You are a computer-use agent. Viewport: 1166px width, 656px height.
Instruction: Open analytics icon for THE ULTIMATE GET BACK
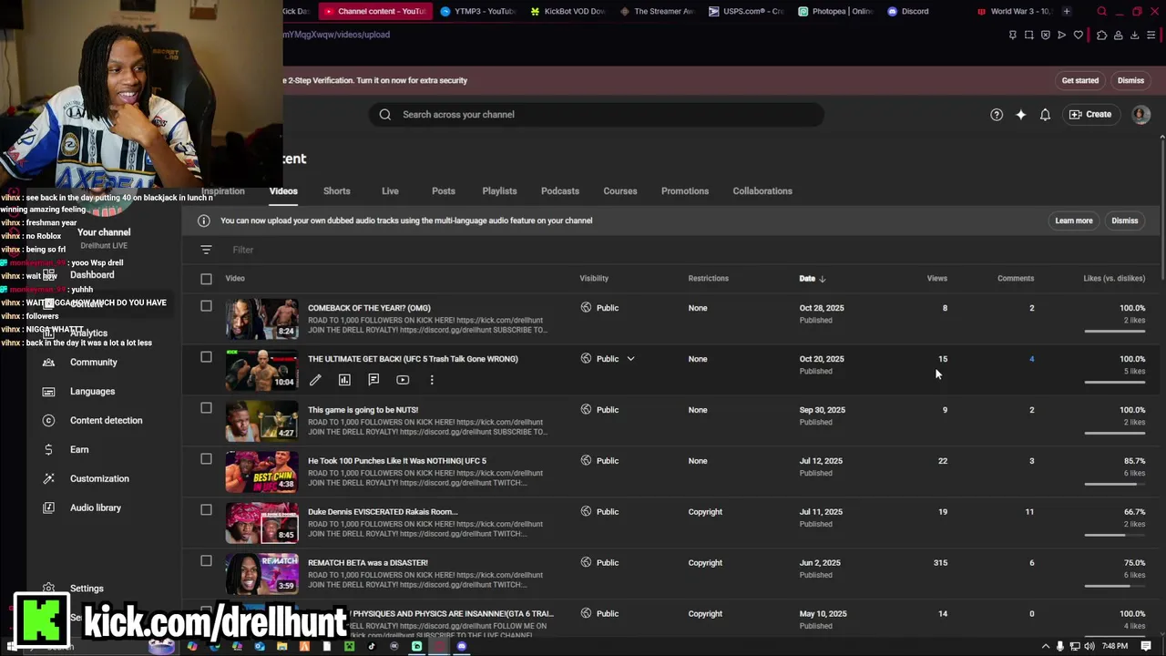pos(344,380)
